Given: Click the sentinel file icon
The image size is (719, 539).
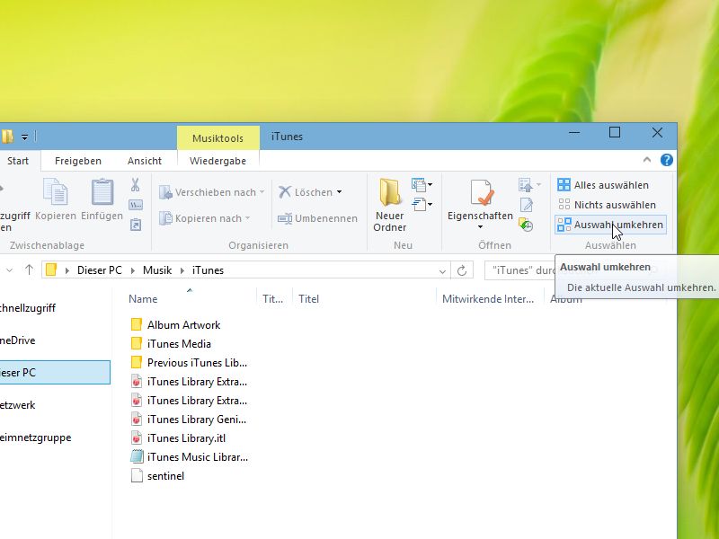Looking at the screenshot, I should (x=137, y=476).
